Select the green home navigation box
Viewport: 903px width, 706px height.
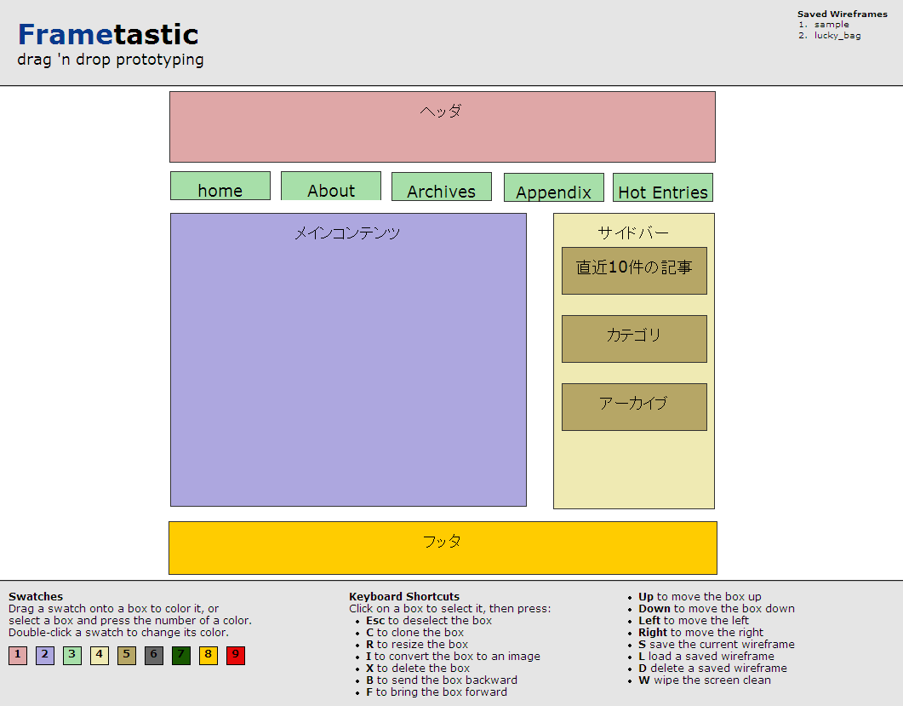(220, 187)
